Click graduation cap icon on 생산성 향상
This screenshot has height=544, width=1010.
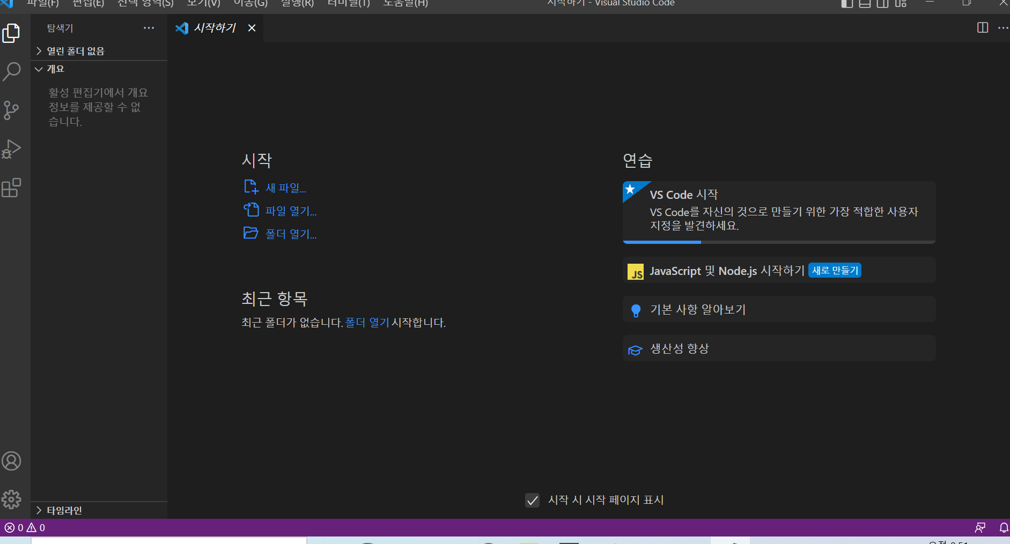(x=635, y=350)
